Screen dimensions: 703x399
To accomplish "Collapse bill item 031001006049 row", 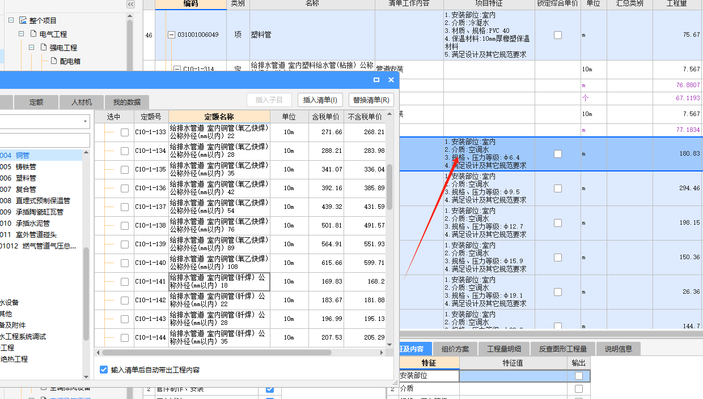I will 172,35.
